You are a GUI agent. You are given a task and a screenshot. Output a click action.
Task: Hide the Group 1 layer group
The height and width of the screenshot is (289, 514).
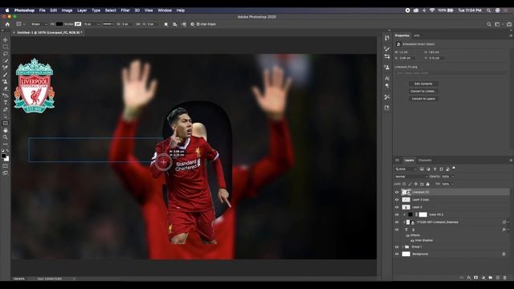pos(397,246)
